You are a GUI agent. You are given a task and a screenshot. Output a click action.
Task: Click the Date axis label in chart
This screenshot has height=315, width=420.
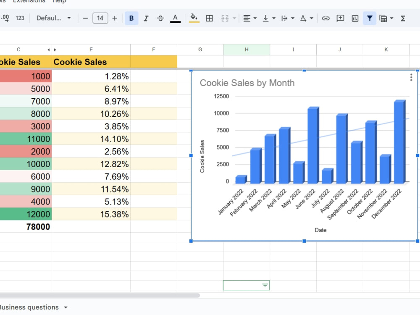click(x=320, y=230)
